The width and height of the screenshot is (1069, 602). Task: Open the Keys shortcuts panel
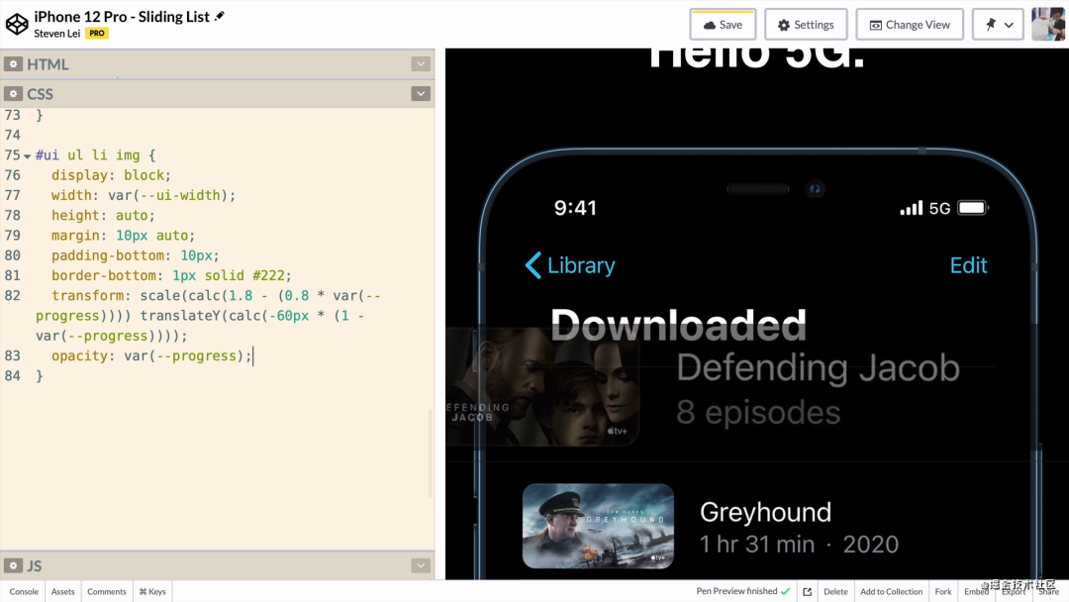[x=152, y=591]
